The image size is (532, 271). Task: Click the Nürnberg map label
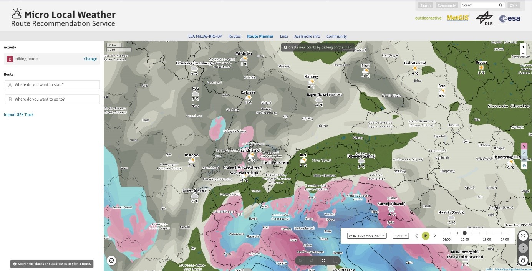tap(311, 77)
